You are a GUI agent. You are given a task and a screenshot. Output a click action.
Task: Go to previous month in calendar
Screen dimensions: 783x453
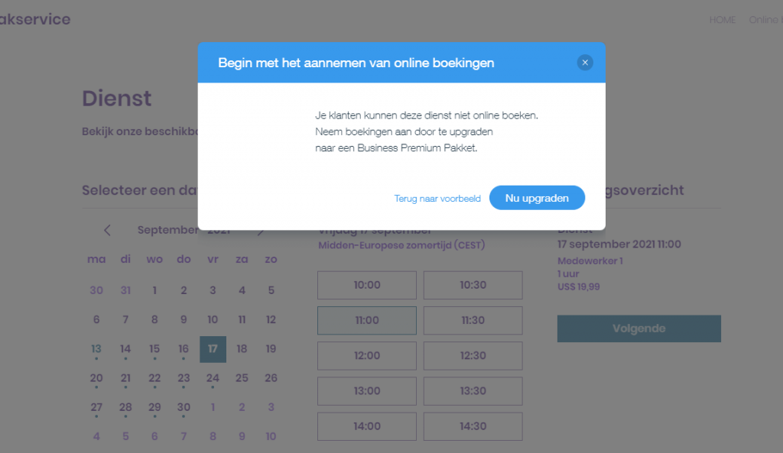point(108,230)
